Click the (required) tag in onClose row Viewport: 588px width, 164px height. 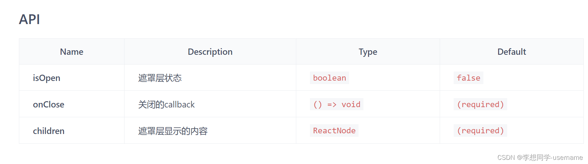coord(480,104)
